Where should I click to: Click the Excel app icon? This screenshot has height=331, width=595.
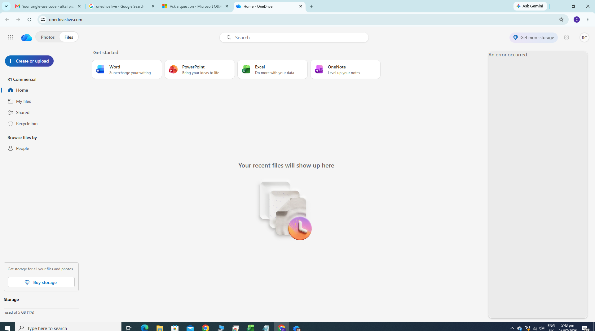click(246, 69)
